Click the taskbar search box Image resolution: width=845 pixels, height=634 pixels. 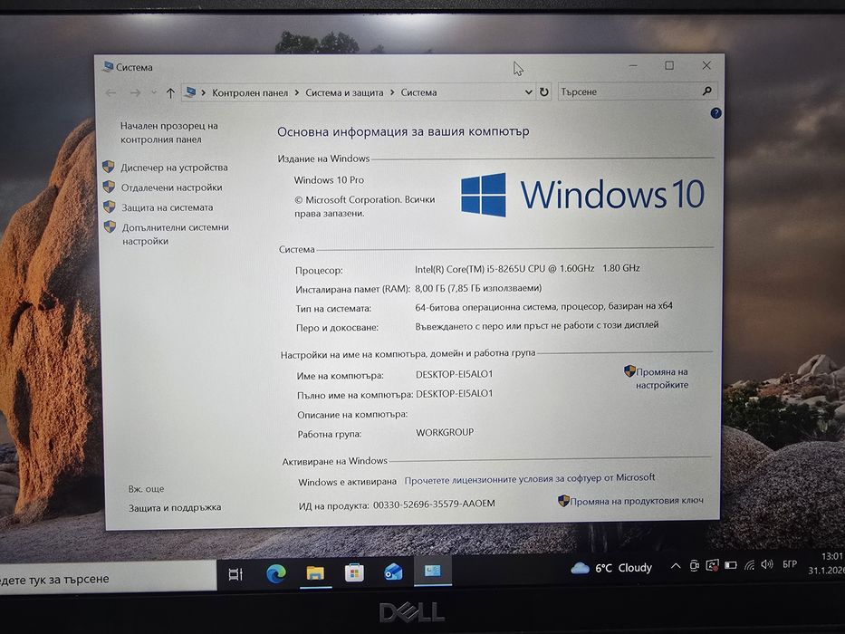click(108, 579)
